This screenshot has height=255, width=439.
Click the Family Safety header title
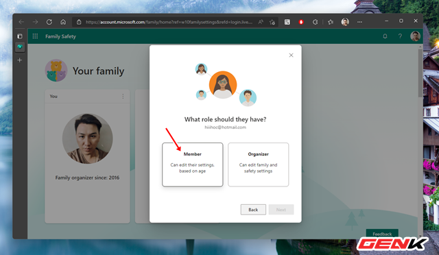click(60, 36)
